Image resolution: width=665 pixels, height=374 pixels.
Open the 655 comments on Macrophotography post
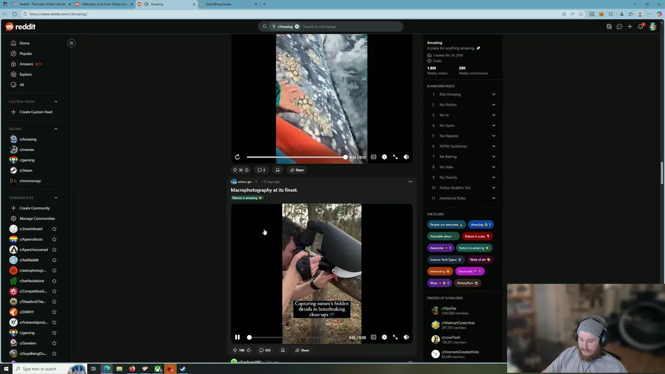[x=265, y=350]
